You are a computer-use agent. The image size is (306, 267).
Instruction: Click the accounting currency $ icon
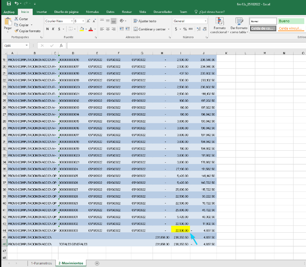coord(176,29)
